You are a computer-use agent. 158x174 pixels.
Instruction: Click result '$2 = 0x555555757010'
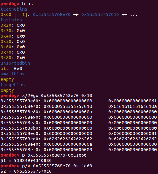coord(26,172)
